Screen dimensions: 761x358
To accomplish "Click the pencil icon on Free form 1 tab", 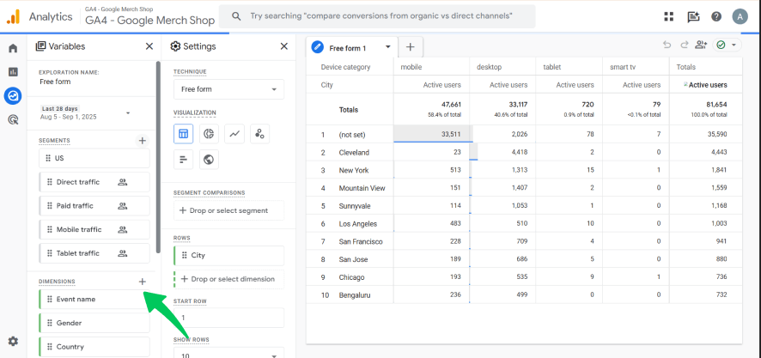I will 318,47.
